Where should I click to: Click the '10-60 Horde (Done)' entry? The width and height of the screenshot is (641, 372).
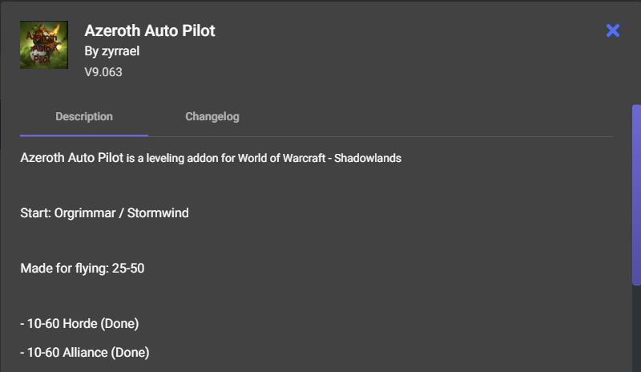(x=79, y=324)
